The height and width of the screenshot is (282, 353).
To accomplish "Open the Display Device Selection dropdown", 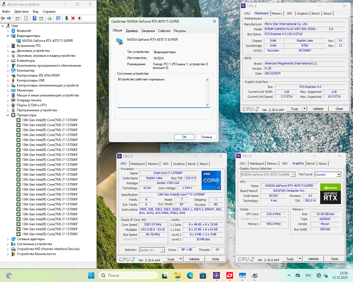I will pos(293,174).
